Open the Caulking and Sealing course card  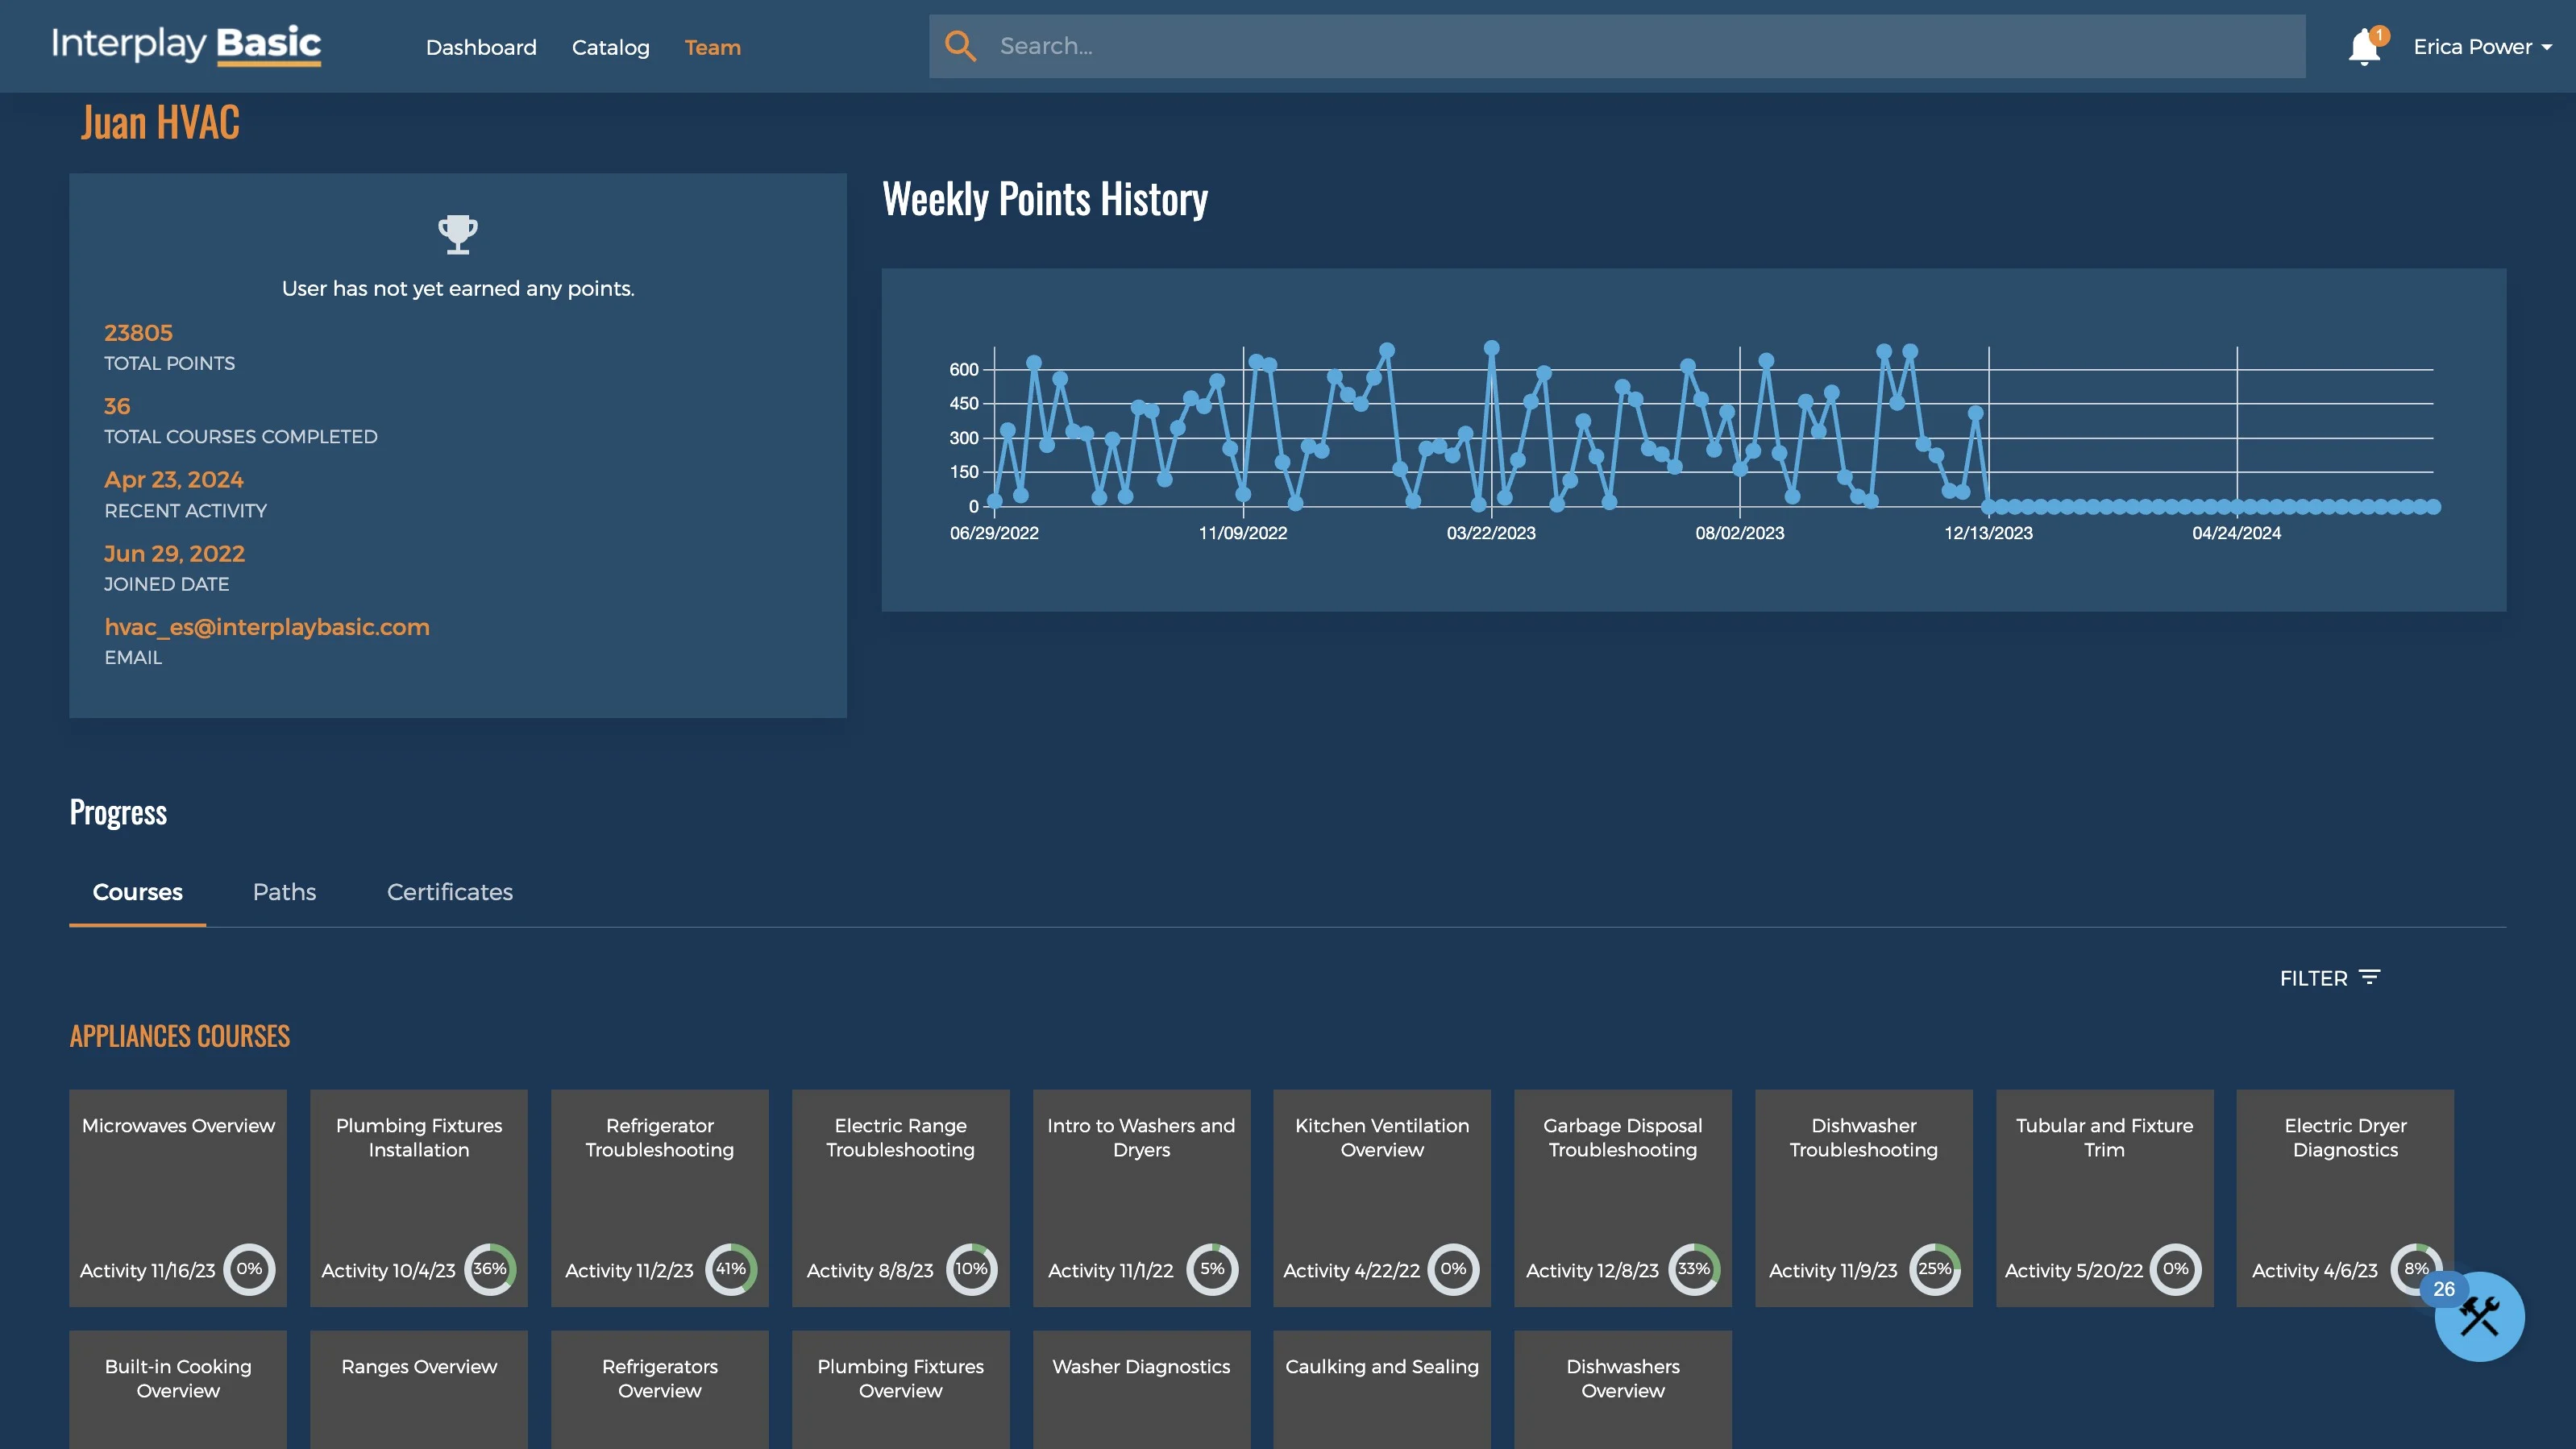1382,1390
